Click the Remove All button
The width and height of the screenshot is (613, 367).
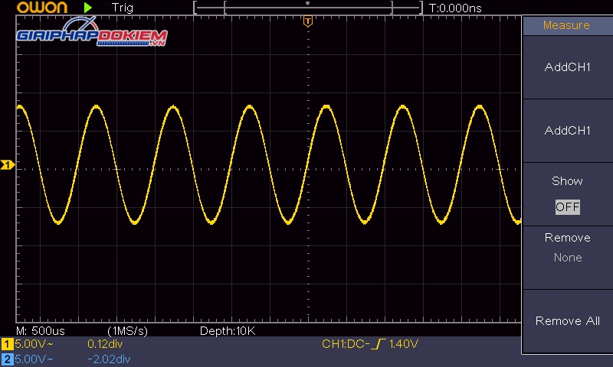(568, 321)
